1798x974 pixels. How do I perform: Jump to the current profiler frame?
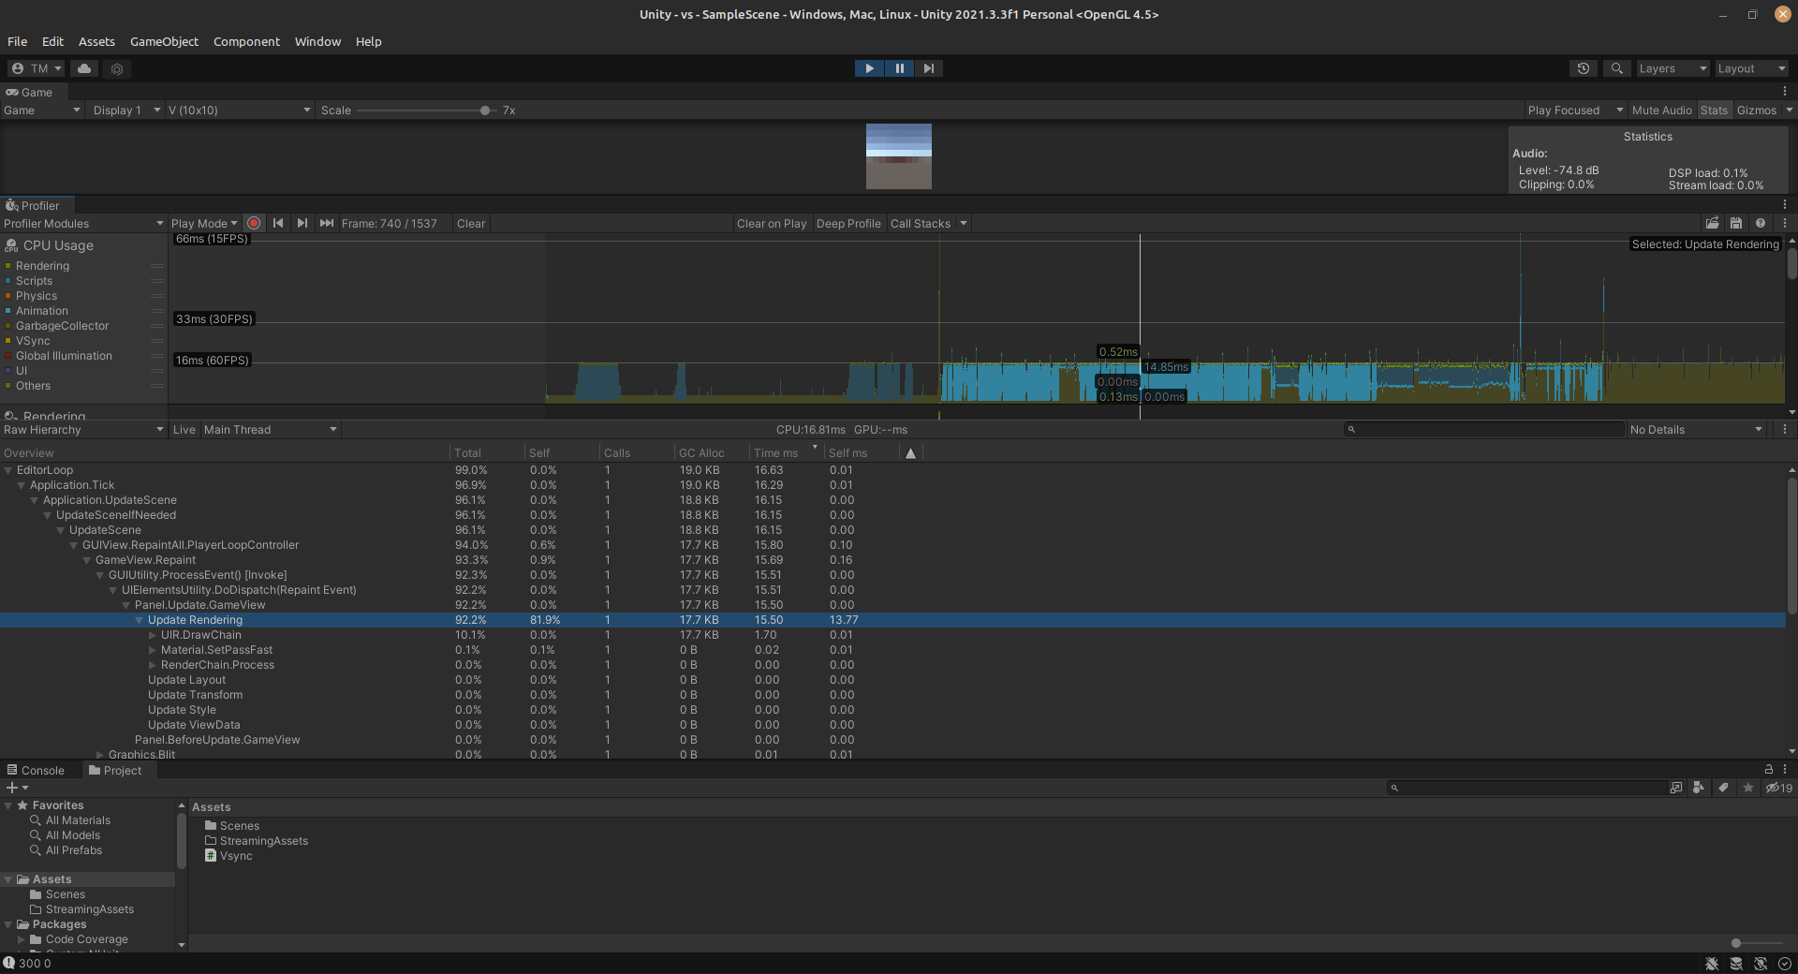point(326,224)
